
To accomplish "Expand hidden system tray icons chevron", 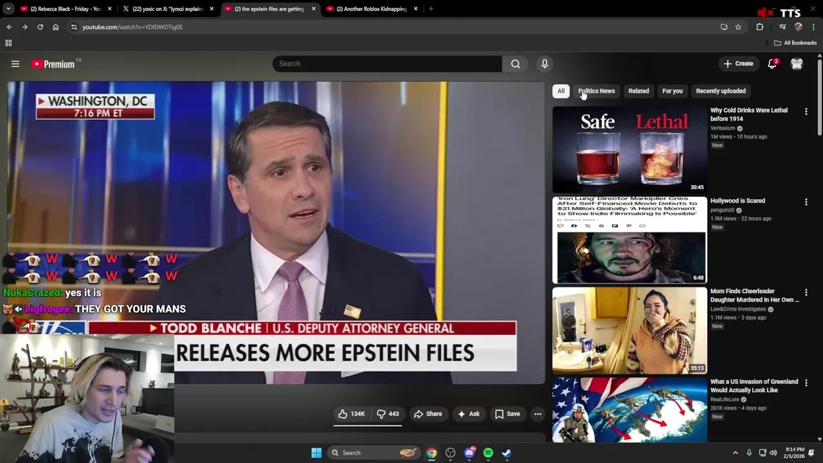I will click(x=736, y=453).
